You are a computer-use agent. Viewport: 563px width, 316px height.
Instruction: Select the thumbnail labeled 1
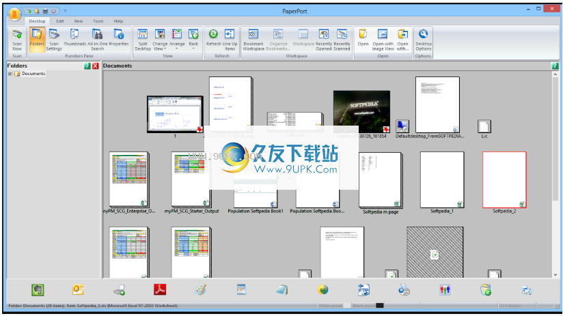click(175, 115)
